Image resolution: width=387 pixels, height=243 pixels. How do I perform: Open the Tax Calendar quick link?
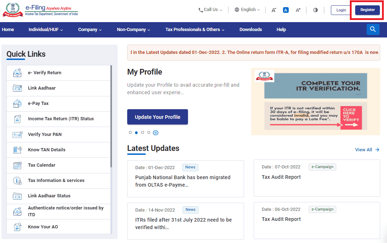[x=59, y=165]
